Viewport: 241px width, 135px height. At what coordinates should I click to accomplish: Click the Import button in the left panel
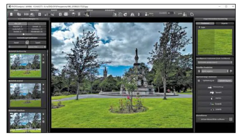[16, 43]
